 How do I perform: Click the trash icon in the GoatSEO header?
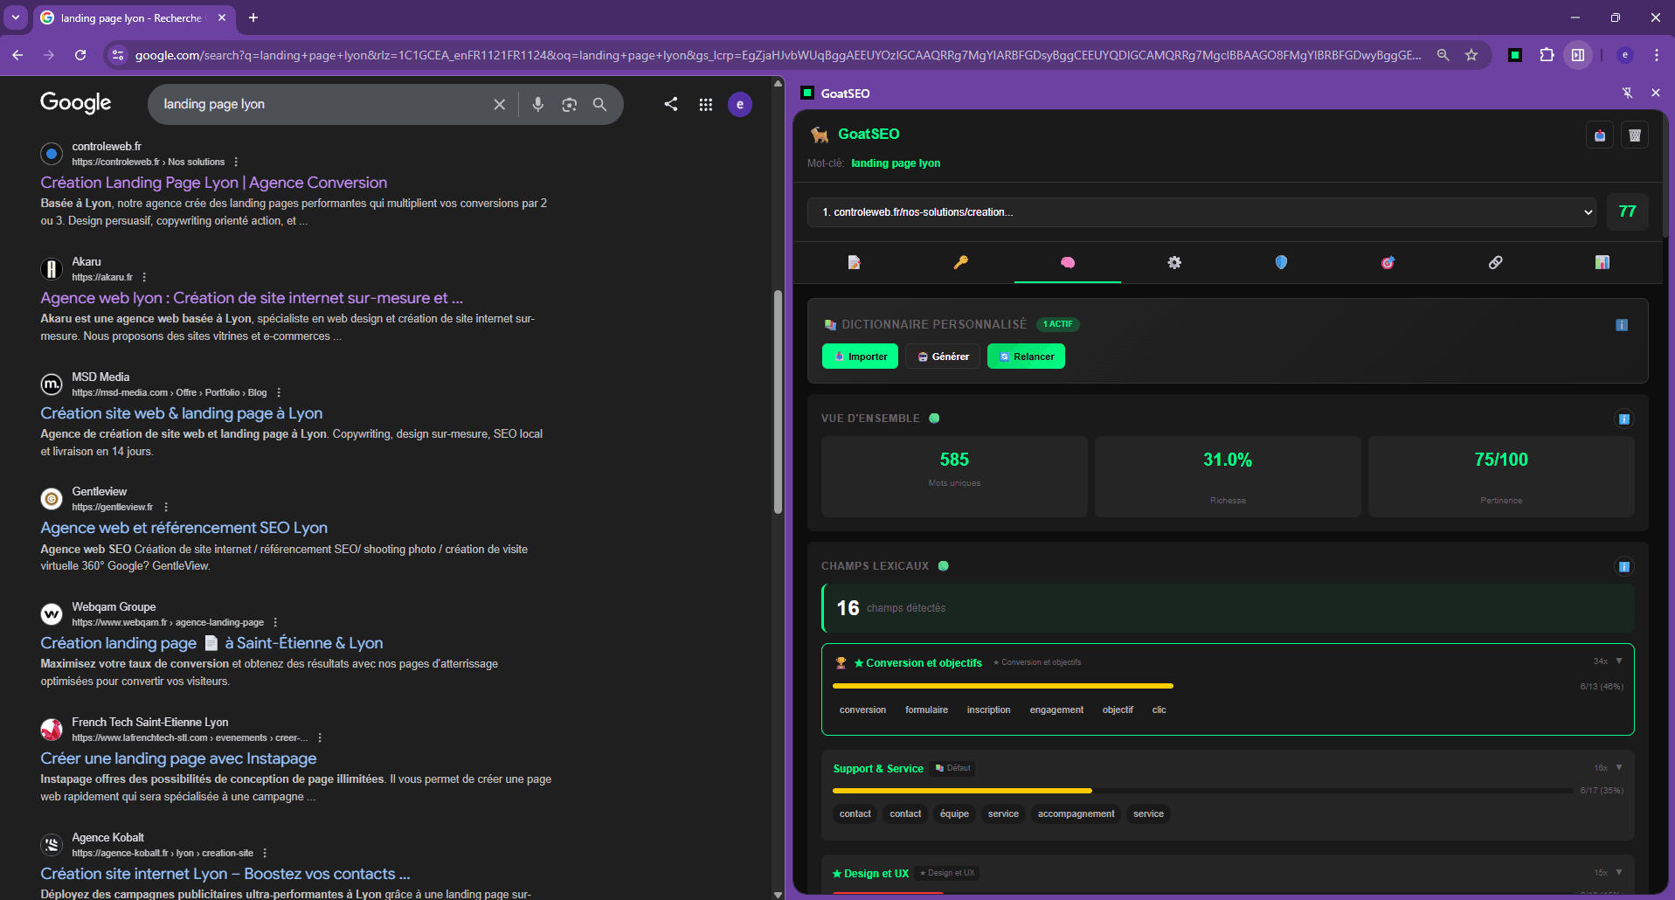[x=1634, y=135]
